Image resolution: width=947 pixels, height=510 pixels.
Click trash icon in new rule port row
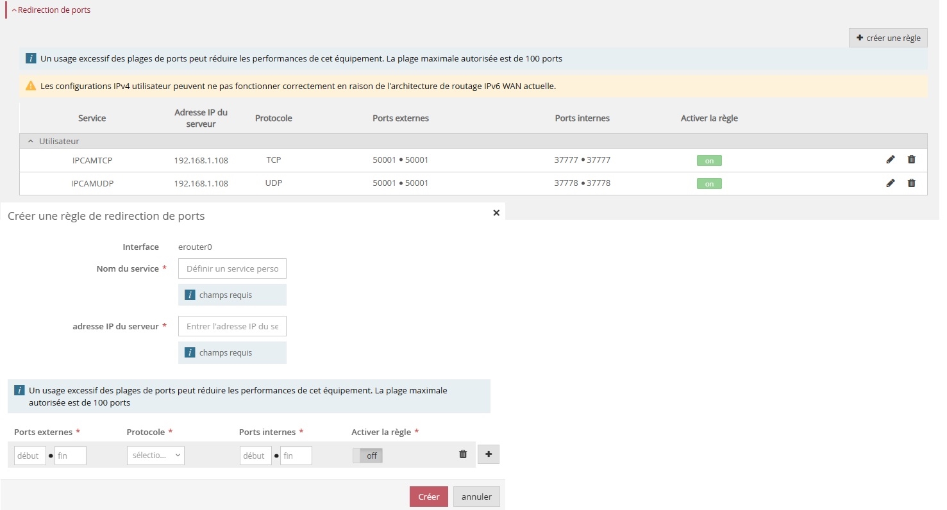pos(463,454)
